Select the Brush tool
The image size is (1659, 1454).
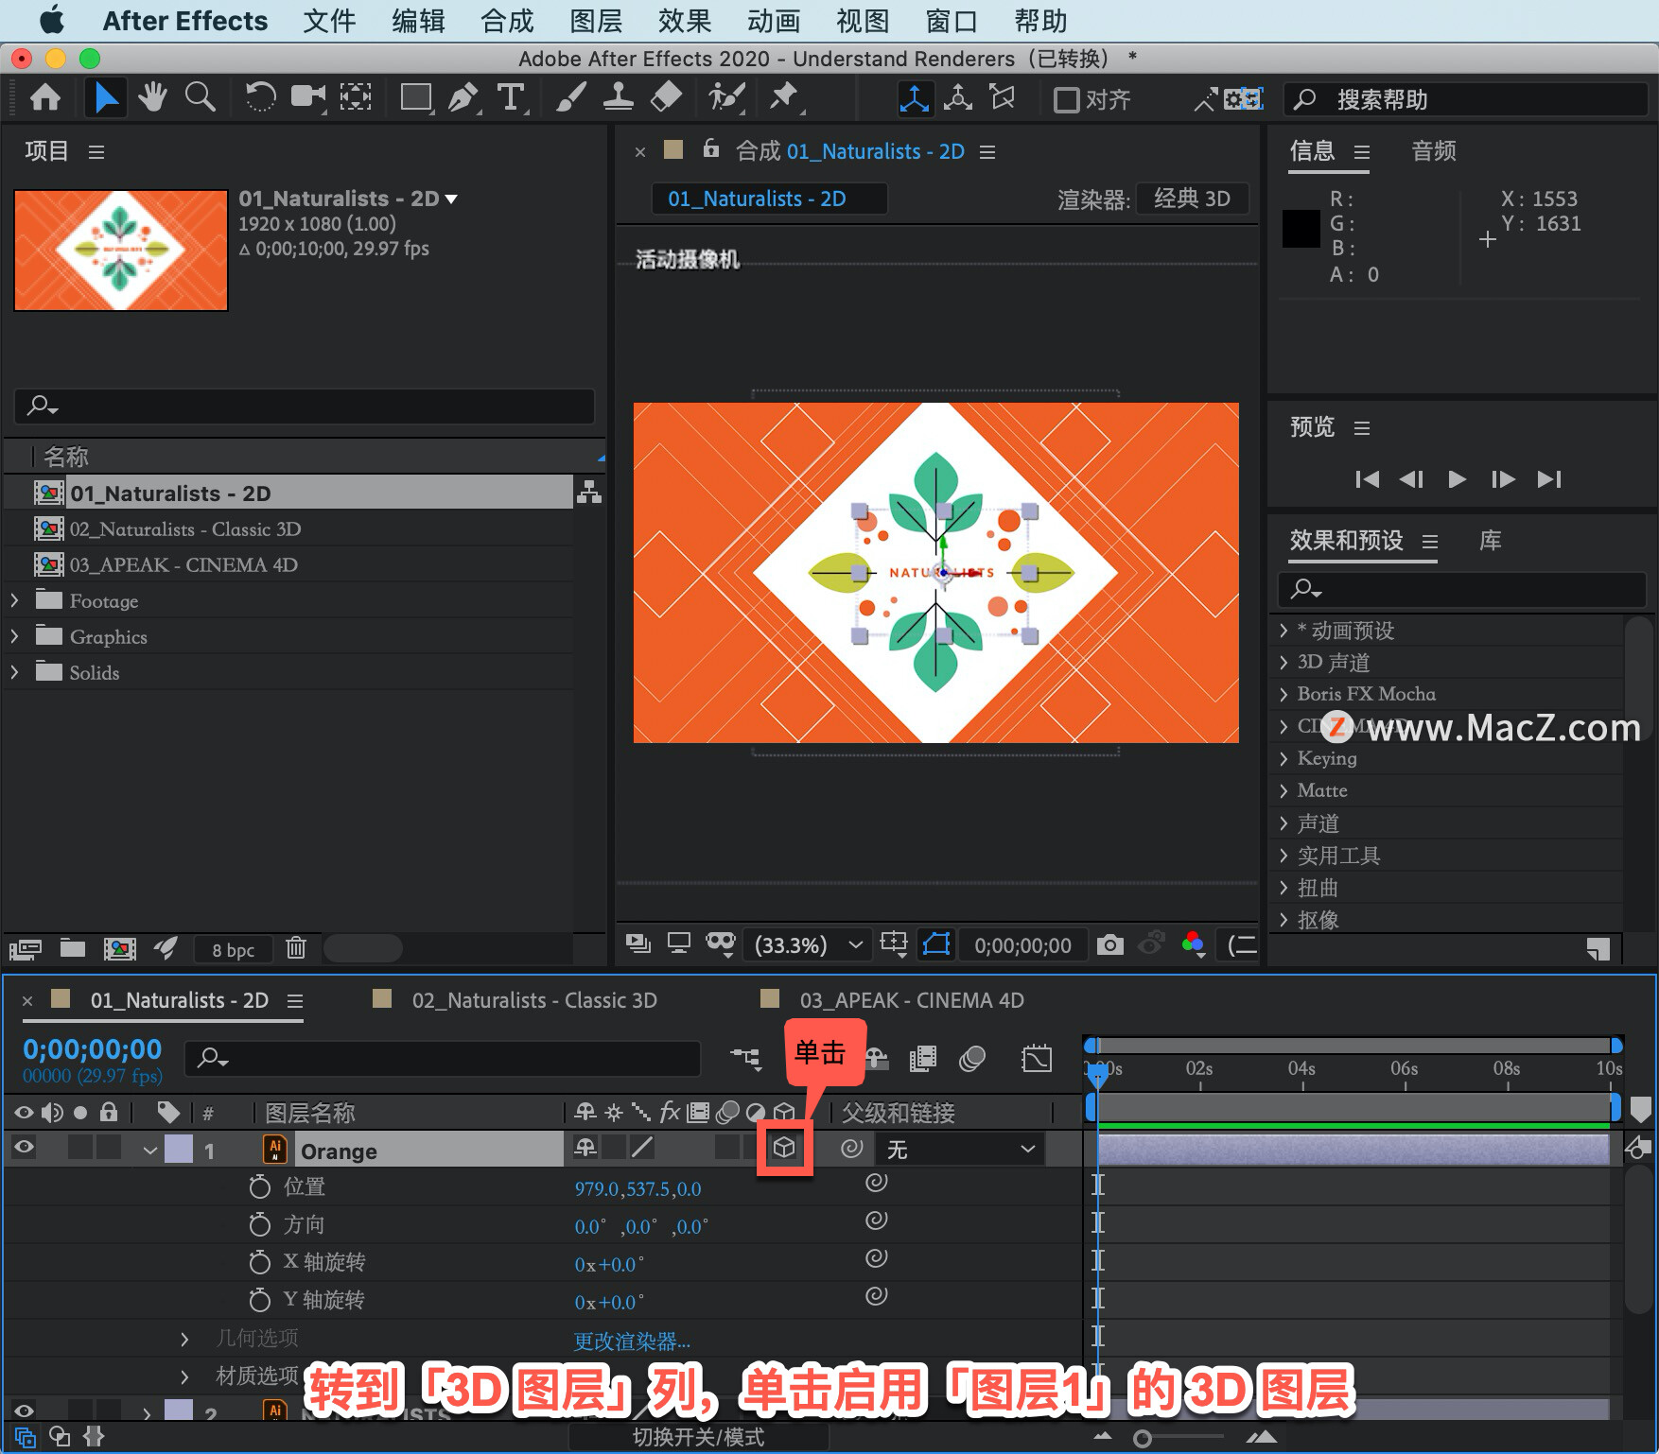(x=570, y=97)
